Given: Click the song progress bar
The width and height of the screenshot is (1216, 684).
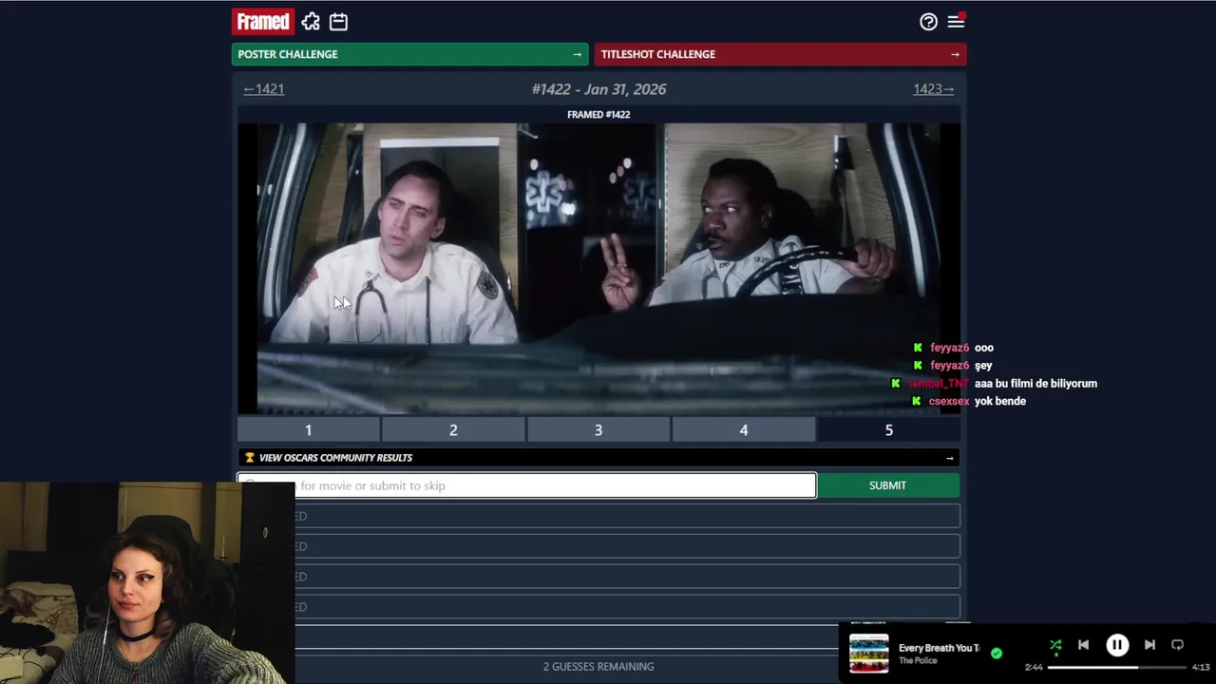Looking at the screenshot, I should pos(1116,667).
